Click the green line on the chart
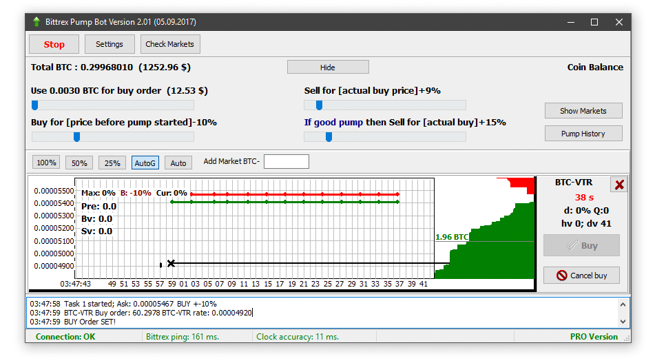 [x=285, y=202]
